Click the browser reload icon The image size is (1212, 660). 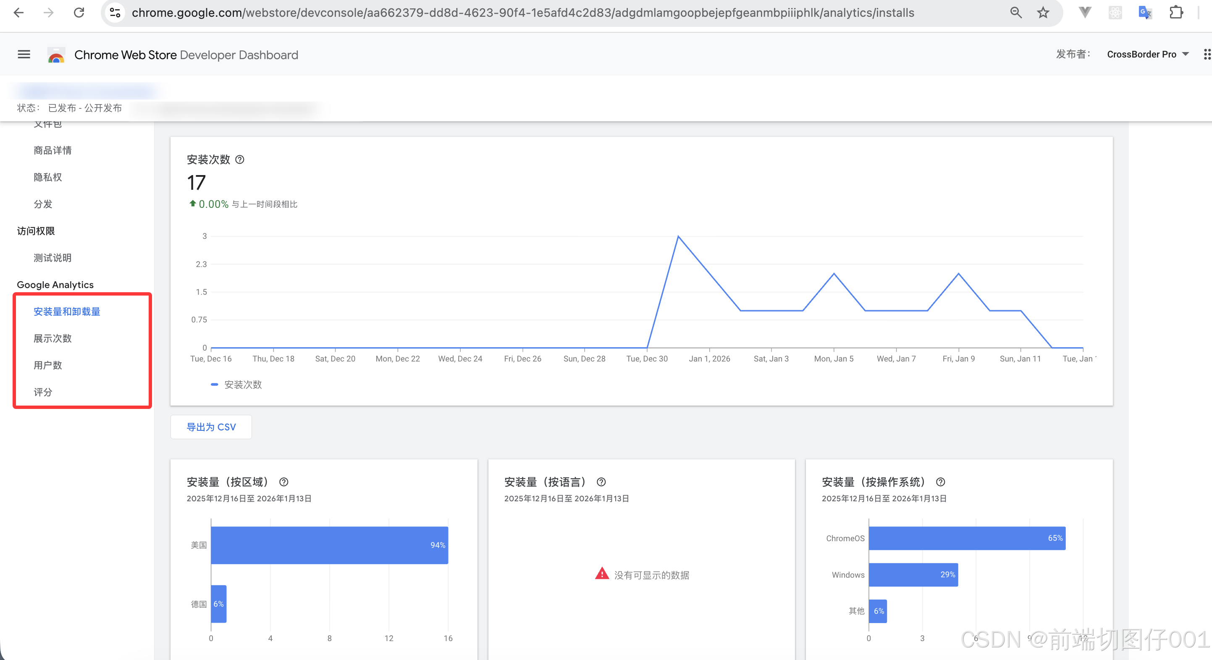tap(79, 13)
